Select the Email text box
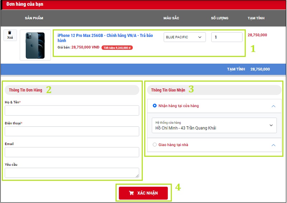Image resolution: width=287 pixels, height=203 pixels. tap(72, 152)
